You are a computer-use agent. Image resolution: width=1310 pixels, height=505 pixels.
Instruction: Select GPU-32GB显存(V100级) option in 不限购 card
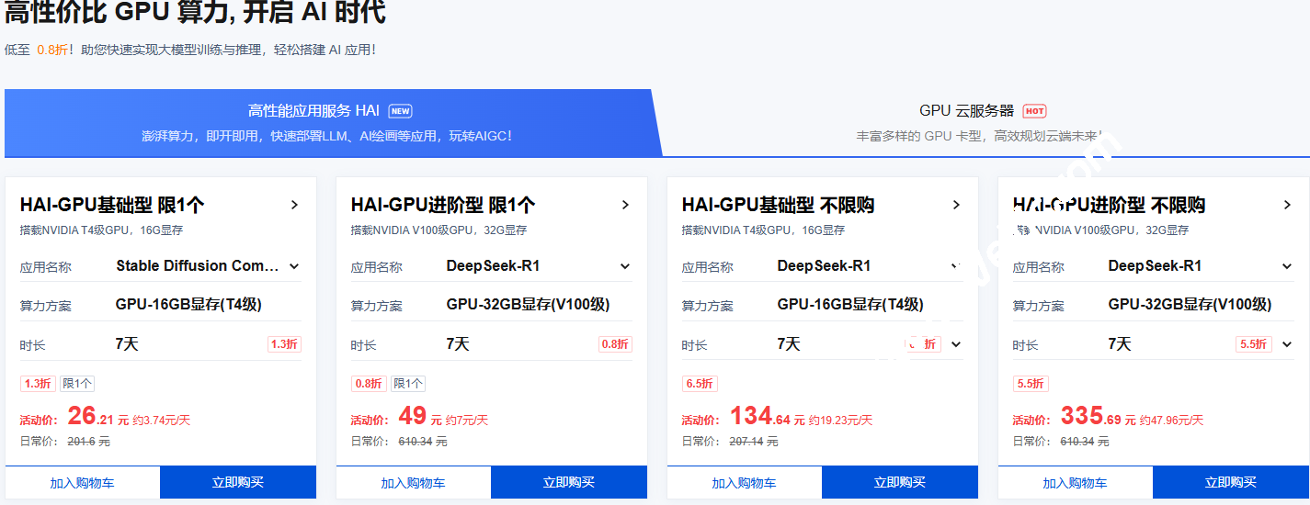click(1190, 305)
